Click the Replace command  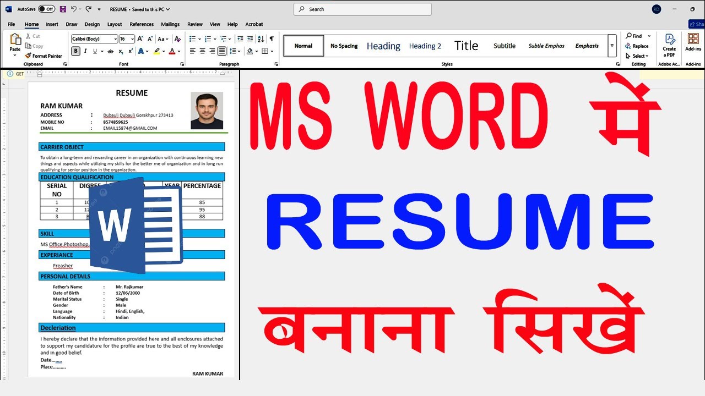pos(637,46)
